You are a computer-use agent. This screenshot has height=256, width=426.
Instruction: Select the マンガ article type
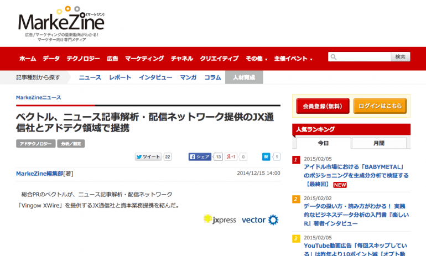tap(188, 77)
